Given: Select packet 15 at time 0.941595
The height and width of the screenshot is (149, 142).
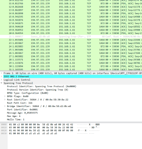Looking at the screenshot, I should pyautogui.click(x=71, y=17).
